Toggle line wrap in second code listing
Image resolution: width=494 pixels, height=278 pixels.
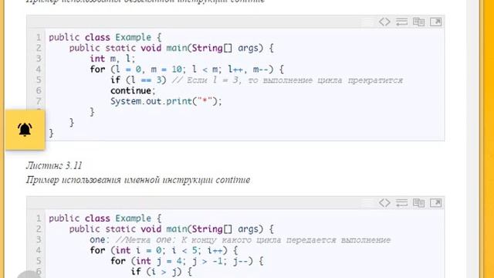coord(401,202)
